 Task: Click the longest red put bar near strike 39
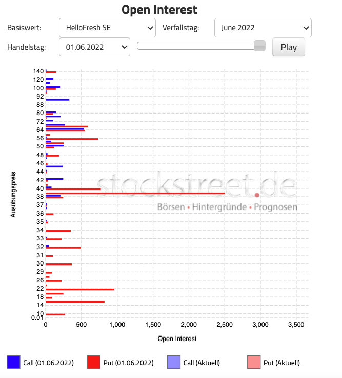pos(135,193)
